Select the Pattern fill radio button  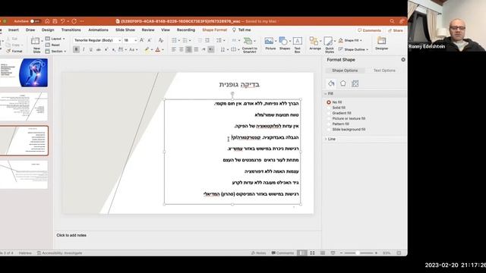click(x=329, y=124)
